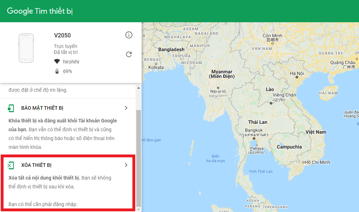Click the XÓA THIẾT BỊ erase-phone icon
This screenshot has height=212, width=359.
[x=11, y=165]
